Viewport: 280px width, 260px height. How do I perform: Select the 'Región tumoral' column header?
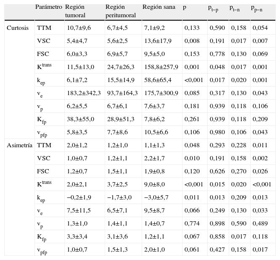(x=76, y=11)
